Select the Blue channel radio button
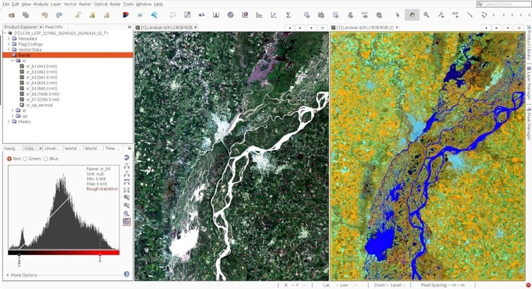This screenshot has height=289, width=532. pos(46,159)
